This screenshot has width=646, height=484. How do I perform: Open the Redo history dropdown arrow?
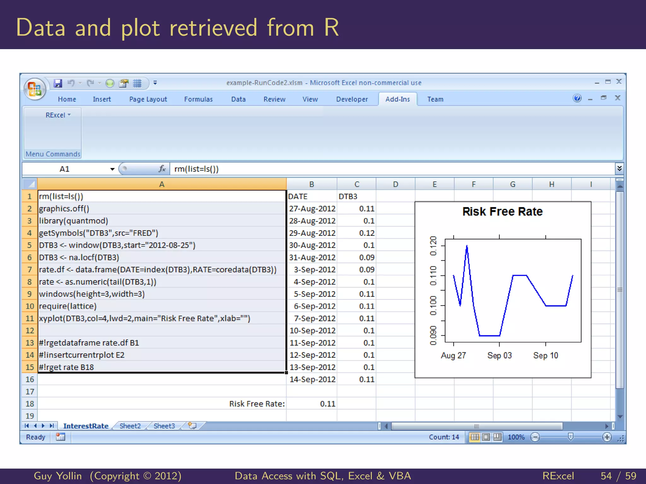[99, 83]
